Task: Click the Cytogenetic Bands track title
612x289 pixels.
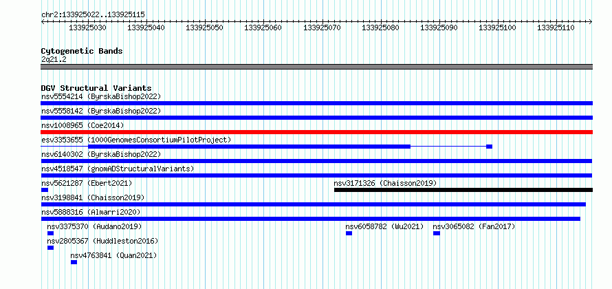Action: coord(82,51)
